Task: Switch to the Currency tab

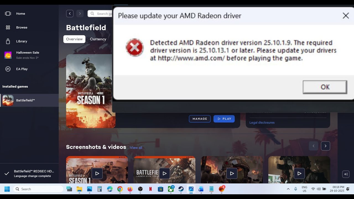Action: coord(98,39)
